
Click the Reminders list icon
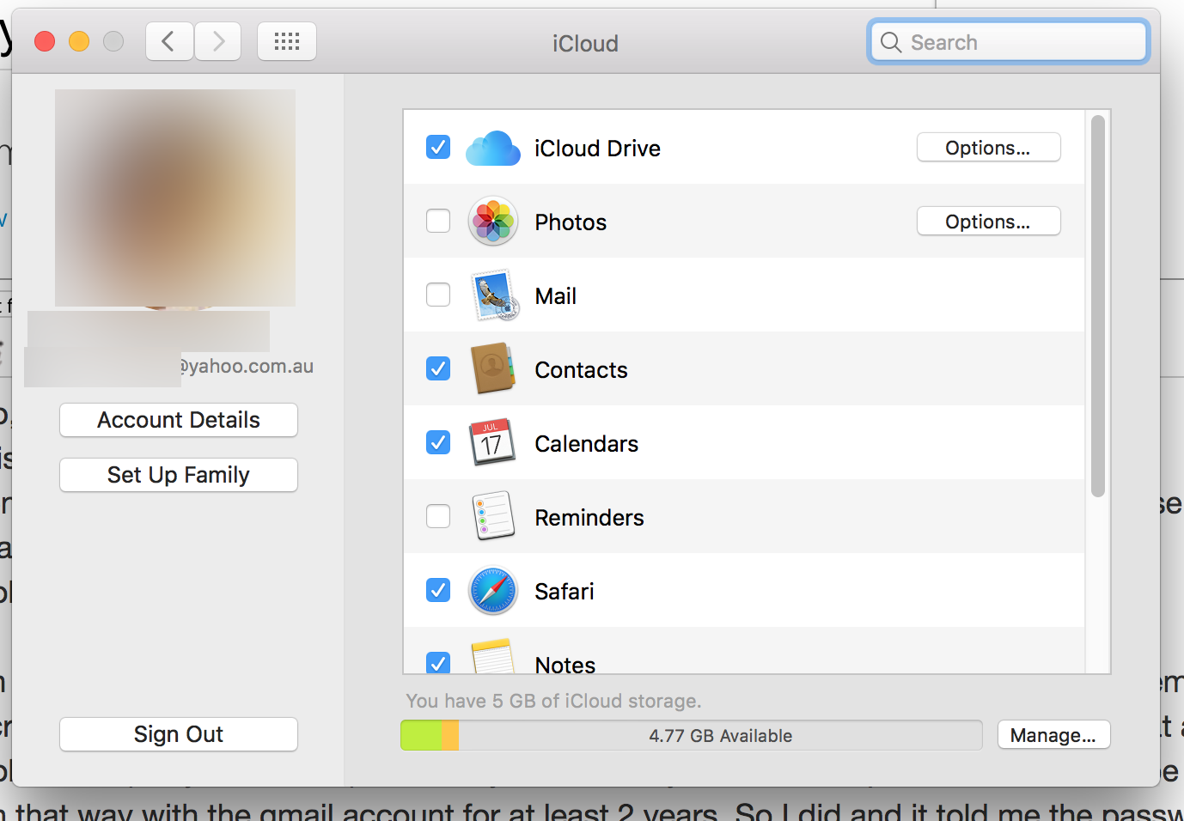(493, 516)
